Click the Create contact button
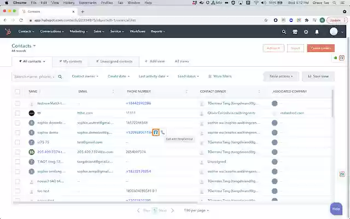This screenshot has height=219, width=350. 320,48
